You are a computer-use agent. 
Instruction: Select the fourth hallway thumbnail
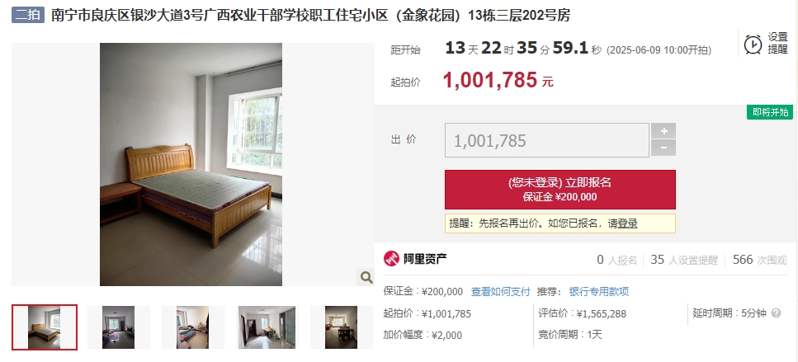[x=267, y=327]
